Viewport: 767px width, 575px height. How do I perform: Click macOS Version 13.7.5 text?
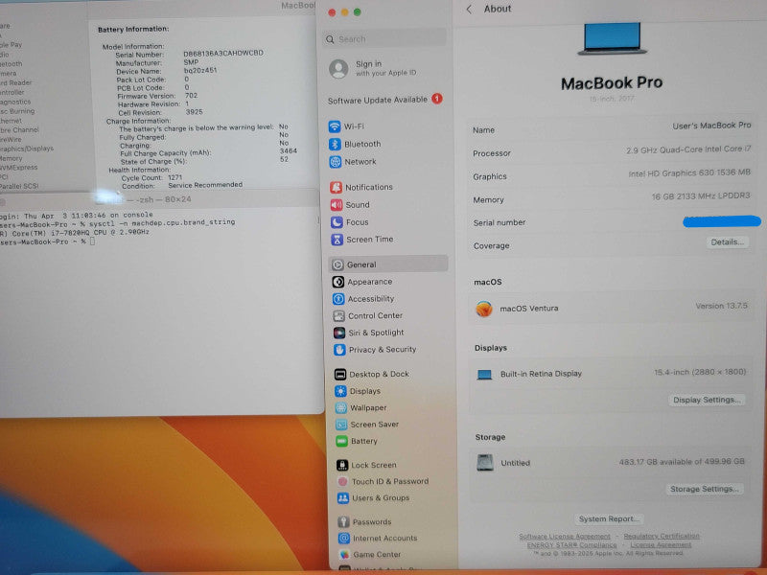(x=722, y=306)
